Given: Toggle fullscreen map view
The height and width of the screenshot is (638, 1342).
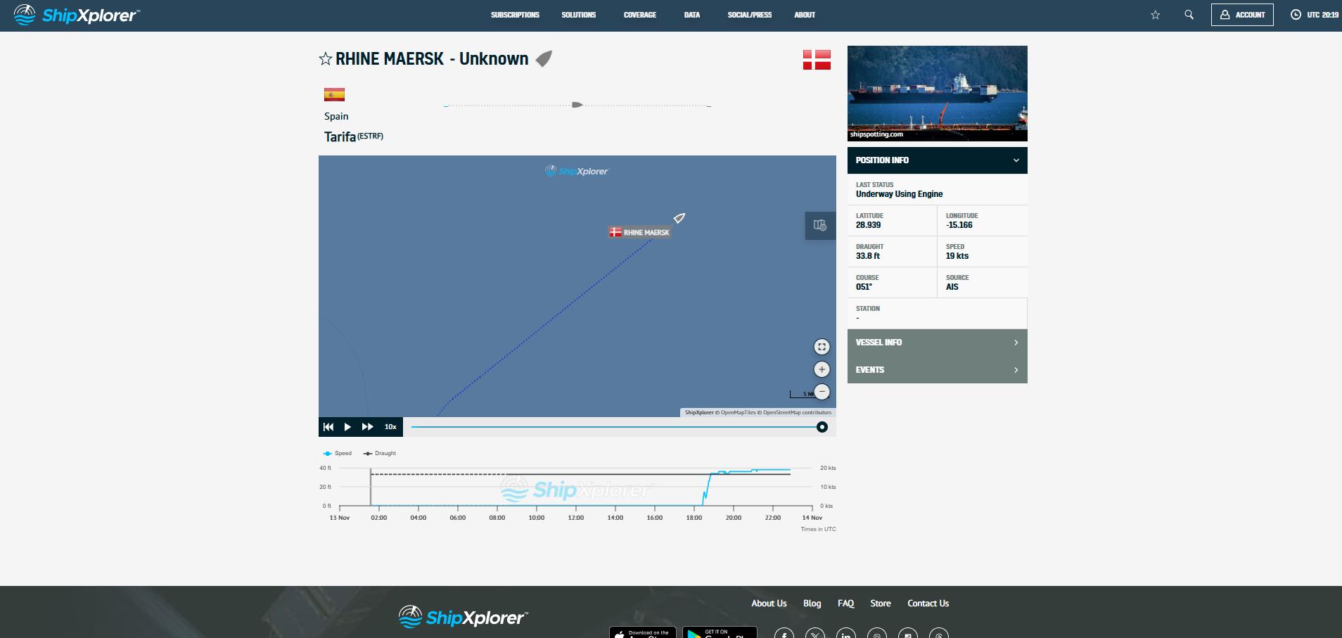Looking at the screenshot, I should [822, 347].
